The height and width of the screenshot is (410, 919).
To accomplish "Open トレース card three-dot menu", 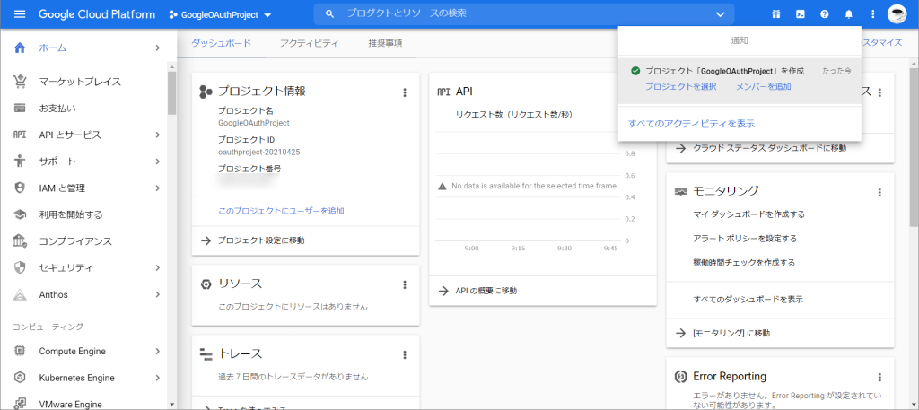I will tap(404, 354).
